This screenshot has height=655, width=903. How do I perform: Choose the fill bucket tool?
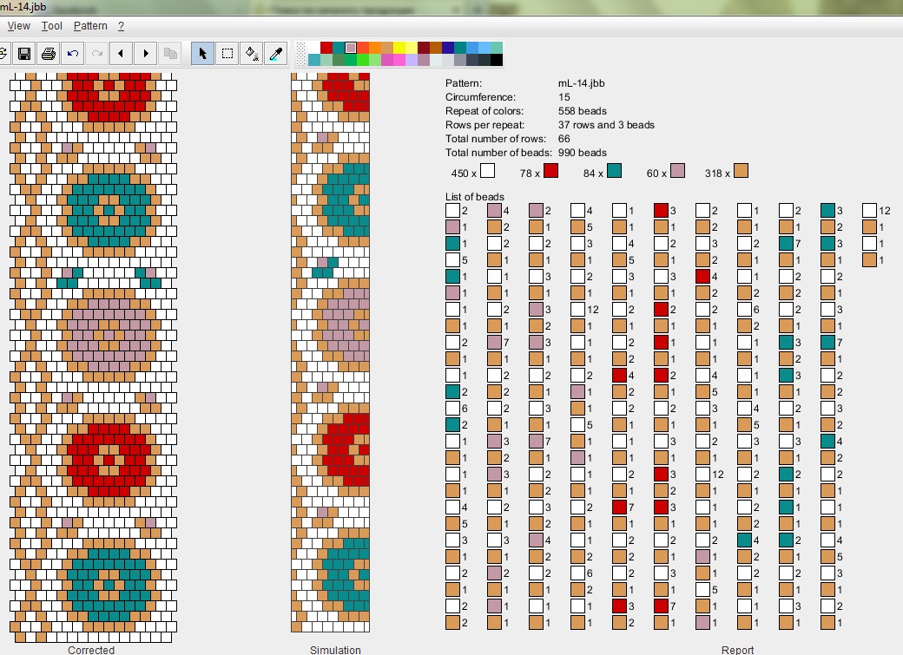(252, 54)
